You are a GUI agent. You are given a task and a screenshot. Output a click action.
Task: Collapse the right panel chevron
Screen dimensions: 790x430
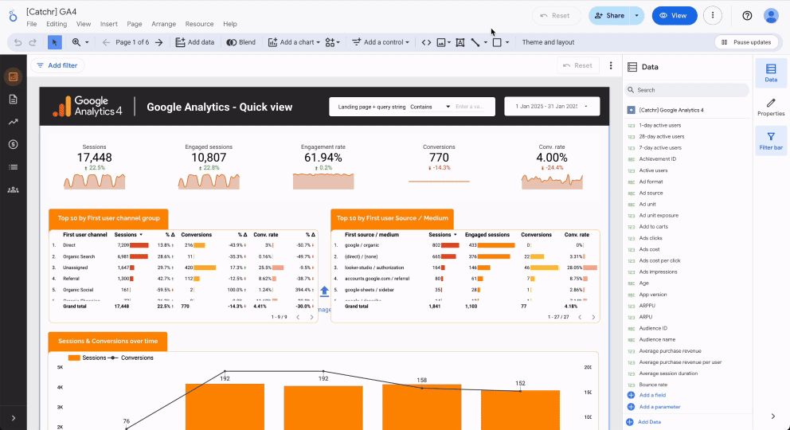click(x=772, y=416)
